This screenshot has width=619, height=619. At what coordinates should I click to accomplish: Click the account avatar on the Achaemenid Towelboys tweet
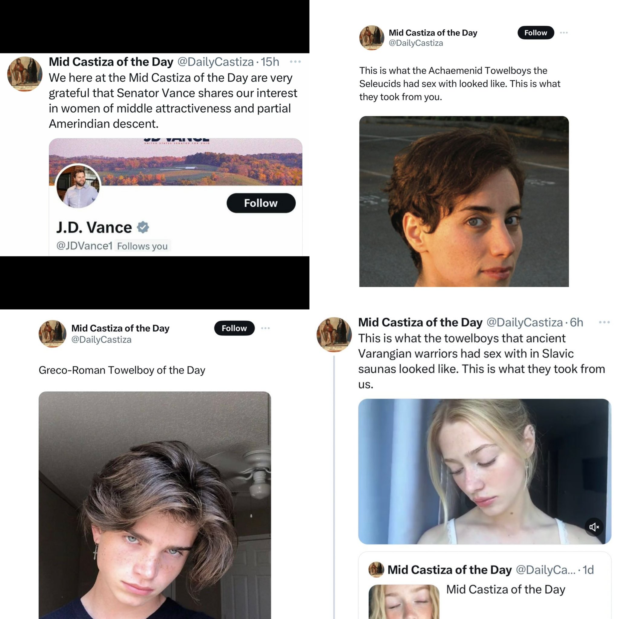coord(371,37)
